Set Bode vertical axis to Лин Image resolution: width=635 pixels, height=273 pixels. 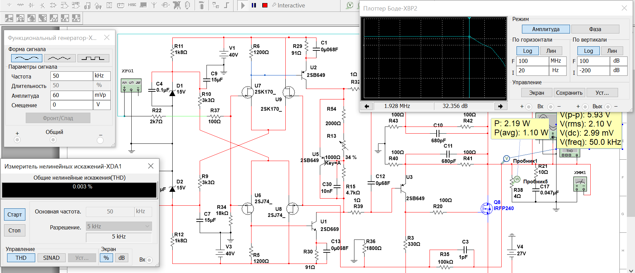(612, 51)
